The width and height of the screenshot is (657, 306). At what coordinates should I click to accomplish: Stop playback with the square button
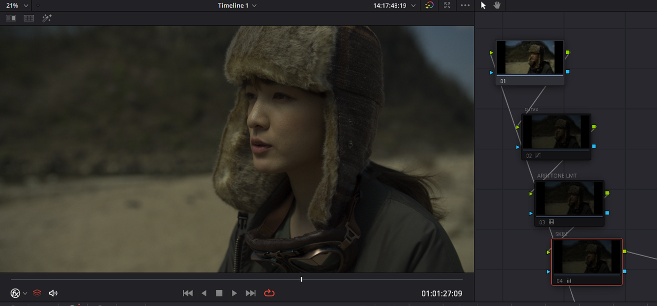(x=219, y=293)
